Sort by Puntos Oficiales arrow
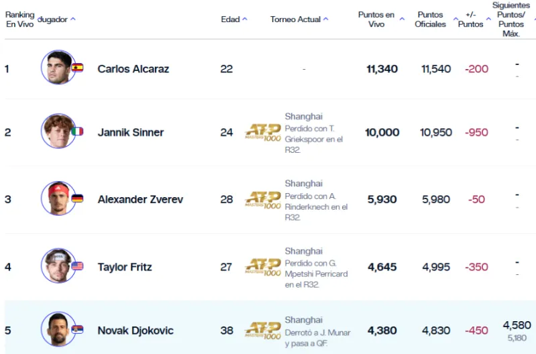This screenshot has height=354, width=536. [455, 19]
